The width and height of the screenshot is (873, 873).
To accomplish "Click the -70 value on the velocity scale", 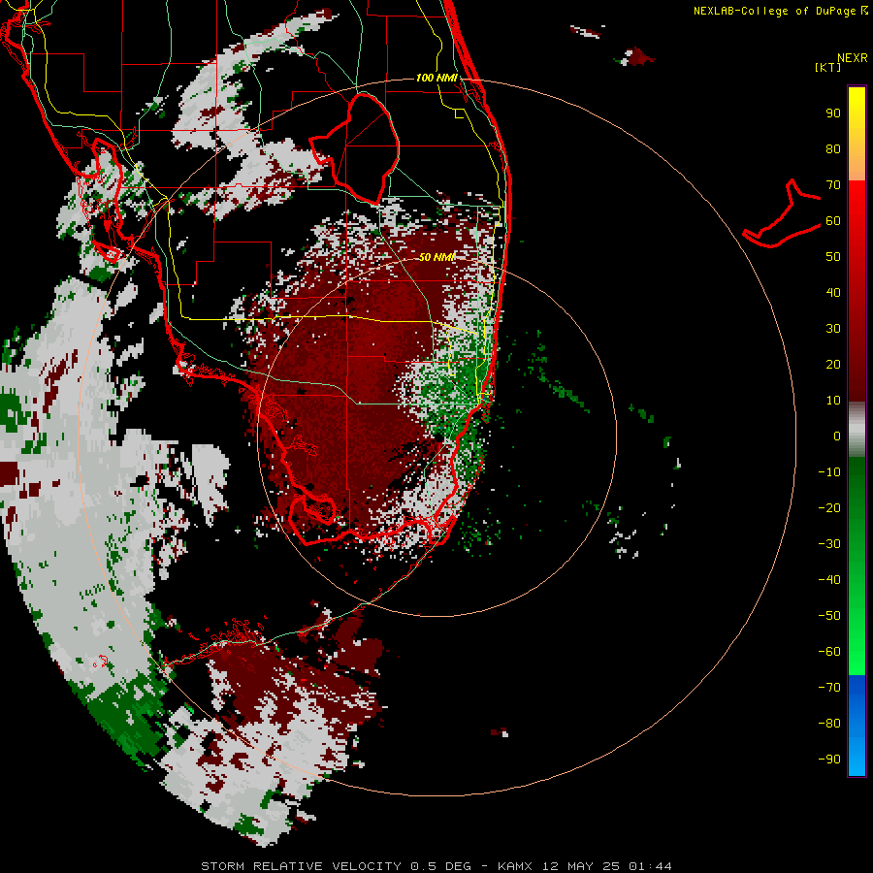I will [829, 688].
